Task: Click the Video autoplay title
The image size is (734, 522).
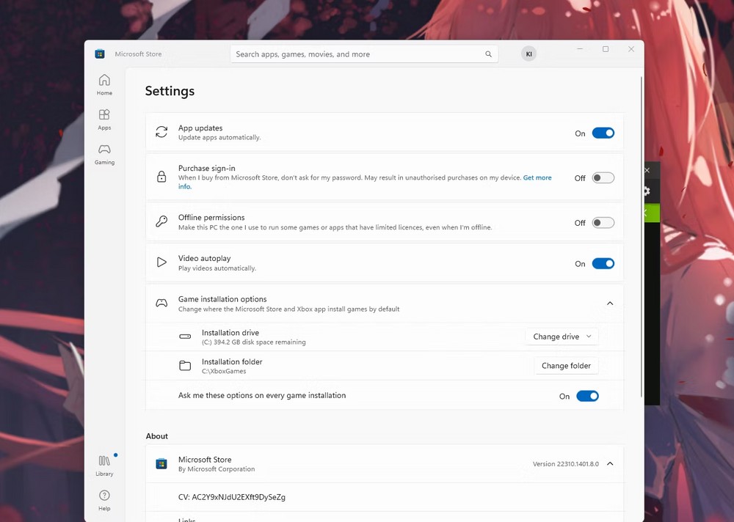Action: pos(205,258)
